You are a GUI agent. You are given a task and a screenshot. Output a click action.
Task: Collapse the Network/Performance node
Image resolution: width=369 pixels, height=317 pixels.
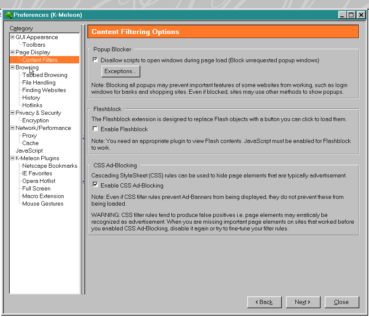[12, 128]
